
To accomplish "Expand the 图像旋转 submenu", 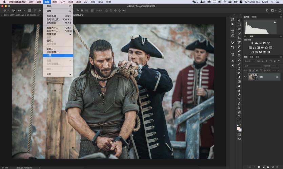I will pos(58,34).
